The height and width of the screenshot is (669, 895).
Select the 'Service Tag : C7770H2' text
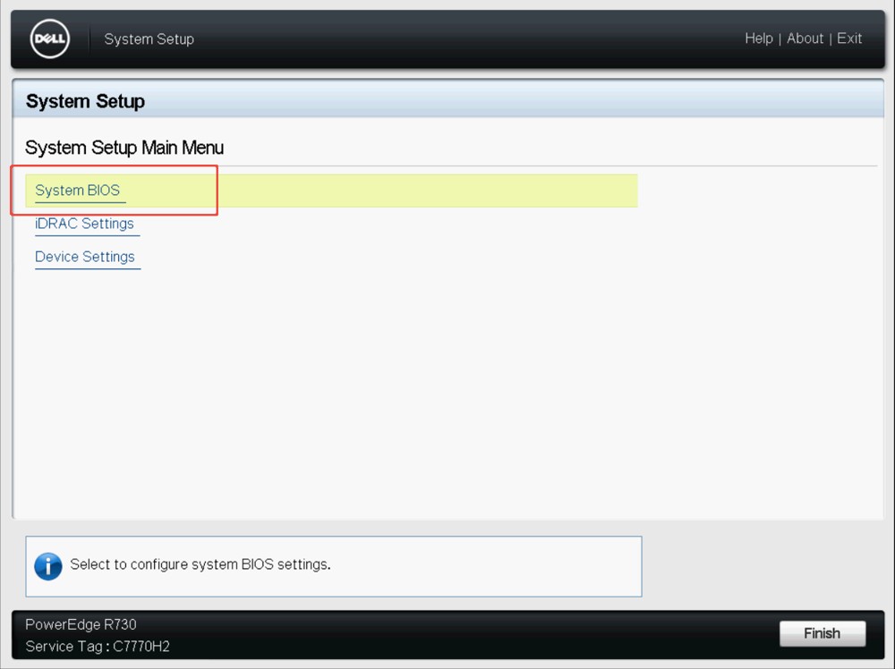coord(98,646)
